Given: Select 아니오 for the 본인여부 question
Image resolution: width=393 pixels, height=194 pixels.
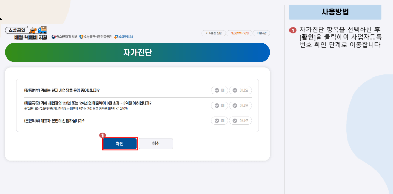Looking at the screenshot, I should (241, 121).
